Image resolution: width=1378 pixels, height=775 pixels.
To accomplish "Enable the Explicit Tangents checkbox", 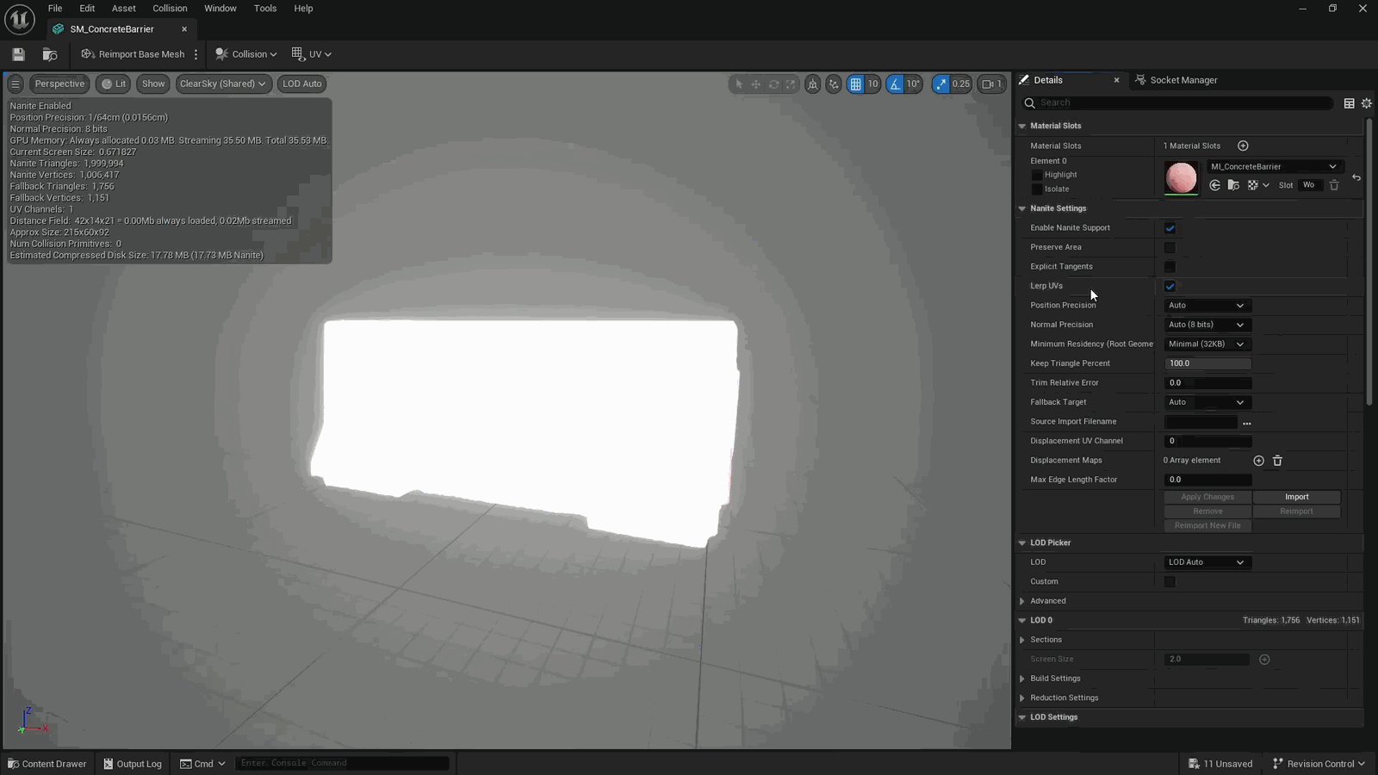I will [x=1170, y=267].
